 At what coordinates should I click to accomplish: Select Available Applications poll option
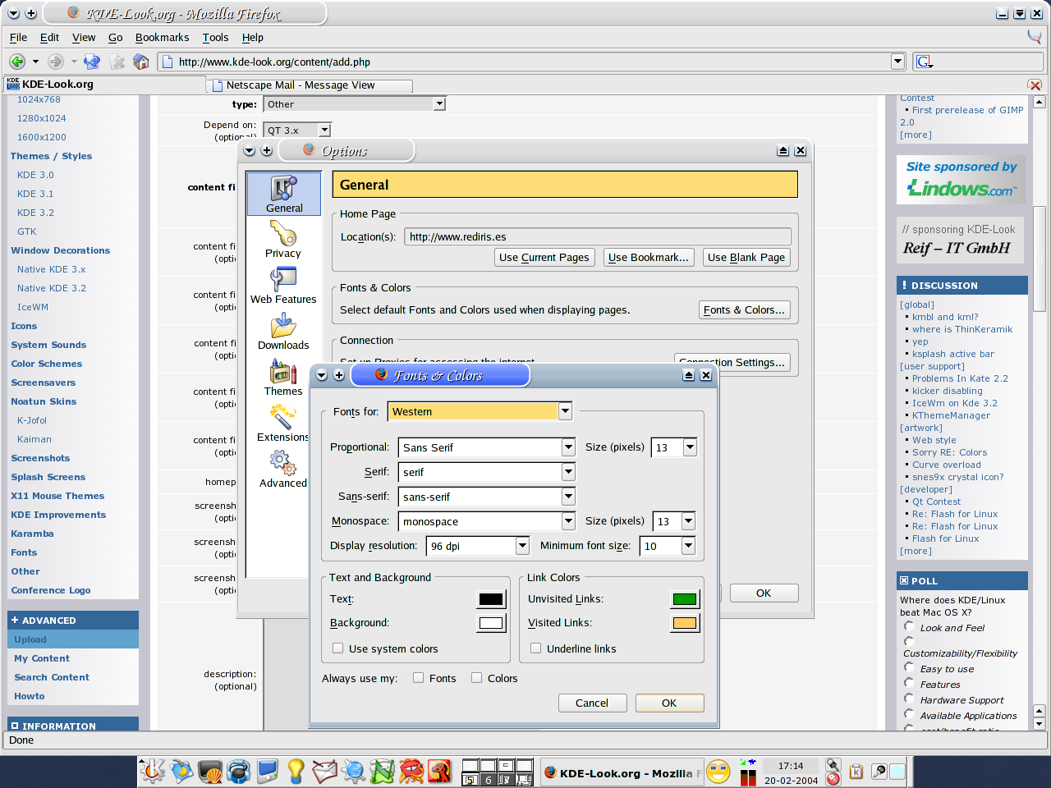tap(909, 714)
